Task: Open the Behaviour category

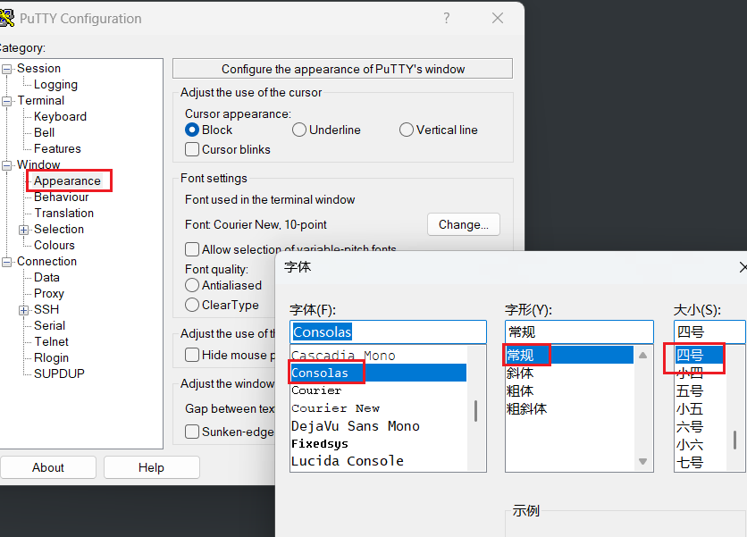Action: tap(61, 197)
